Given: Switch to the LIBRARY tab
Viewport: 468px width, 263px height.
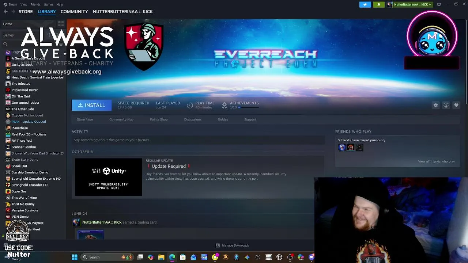Looking at the screenshot, I should 47,12.
